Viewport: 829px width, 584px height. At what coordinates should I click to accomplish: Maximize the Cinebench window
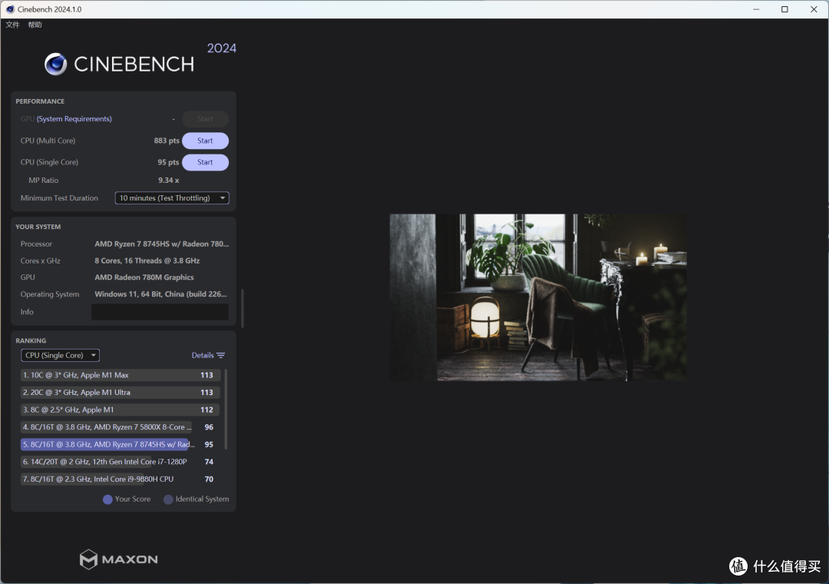[x=784, y=9]
